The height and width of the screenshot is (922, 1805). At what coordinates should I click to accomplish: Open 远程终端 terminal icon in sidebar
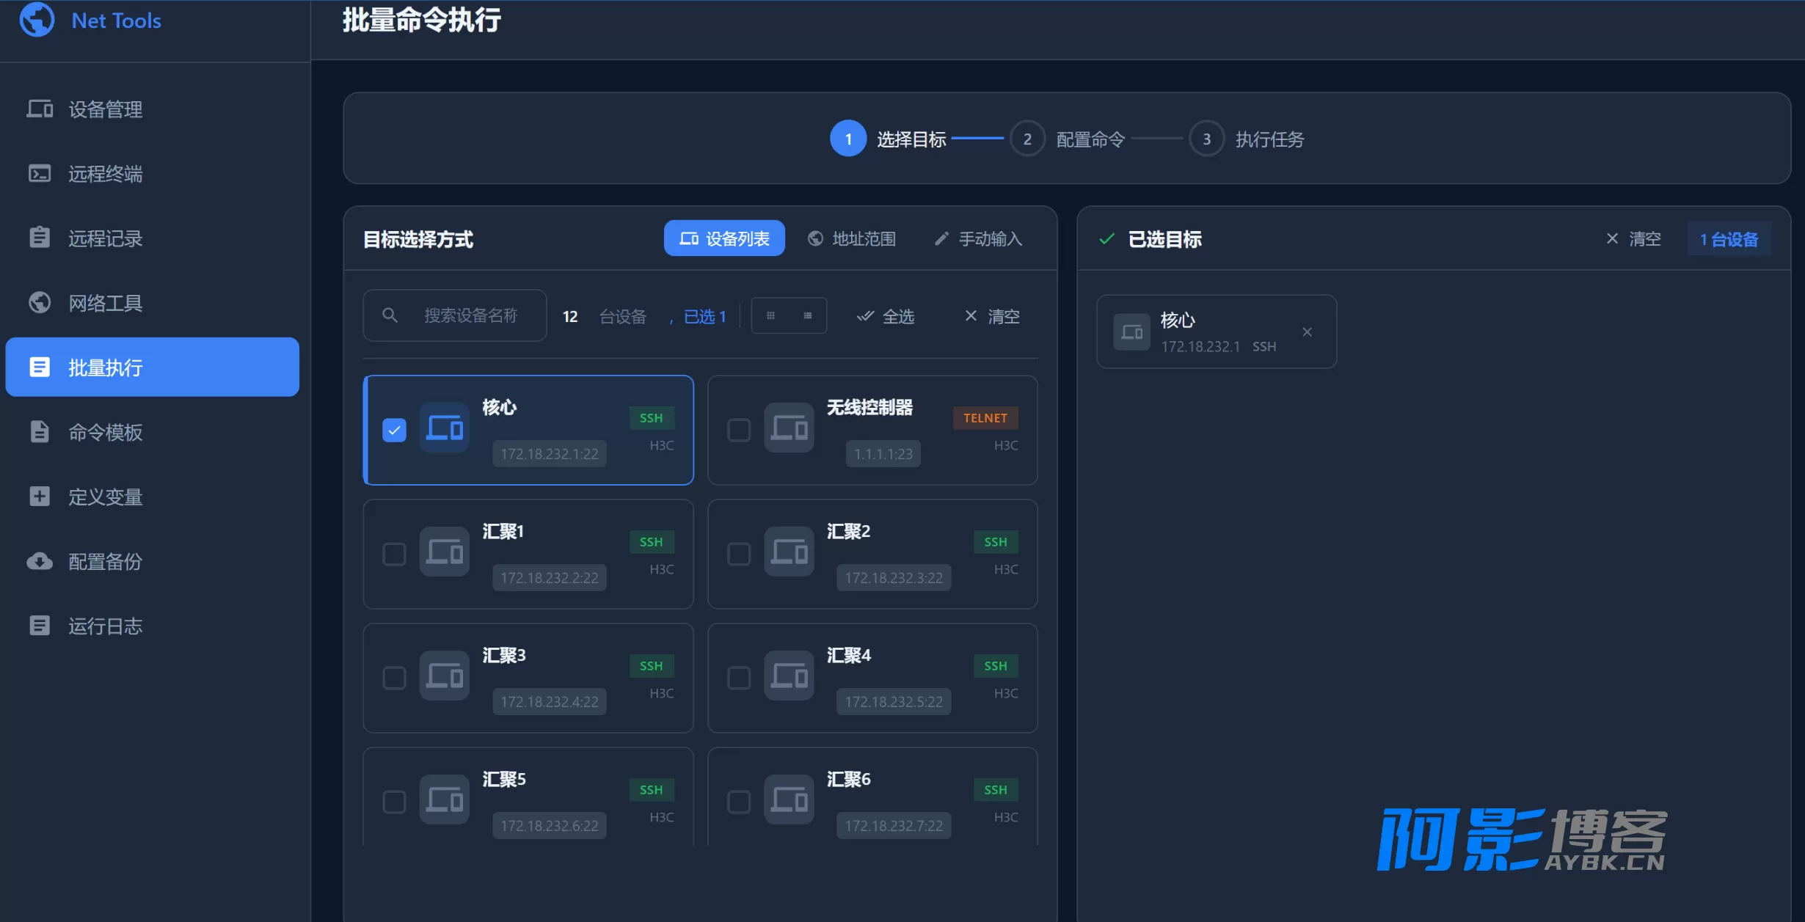(40, 174)
